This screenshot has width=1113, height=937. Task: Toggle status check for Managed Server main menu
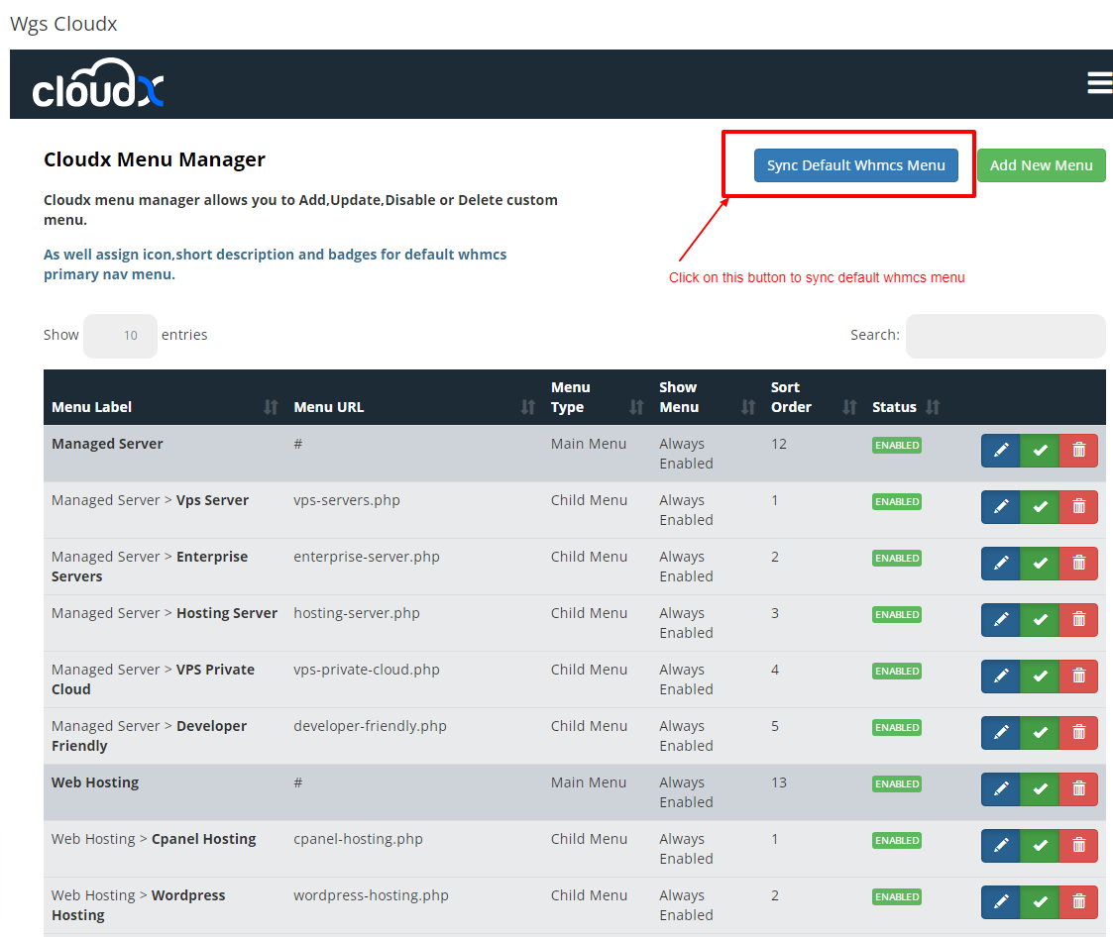tap(1040, 451)
